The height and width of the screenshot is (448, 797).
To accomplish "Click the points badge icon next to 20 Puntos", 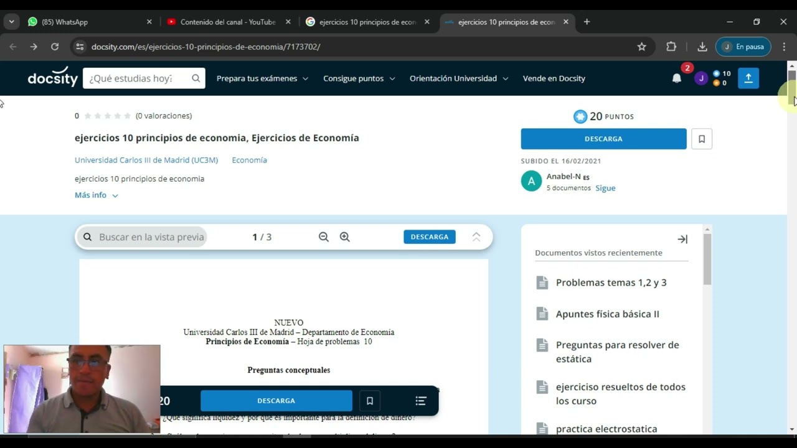I will click(580, 116).
